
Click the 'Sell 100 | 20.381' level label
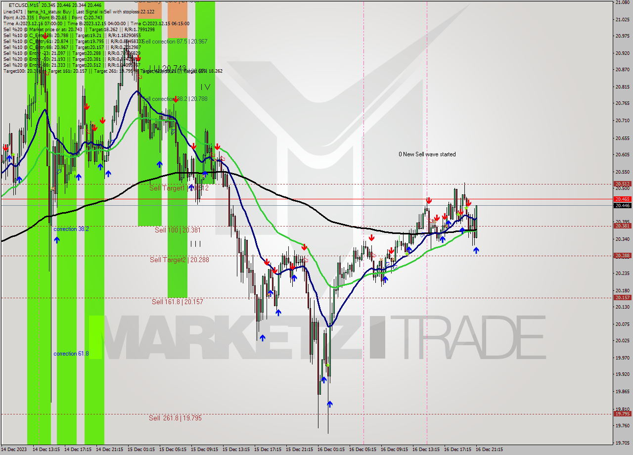click(x=178, y=230)
